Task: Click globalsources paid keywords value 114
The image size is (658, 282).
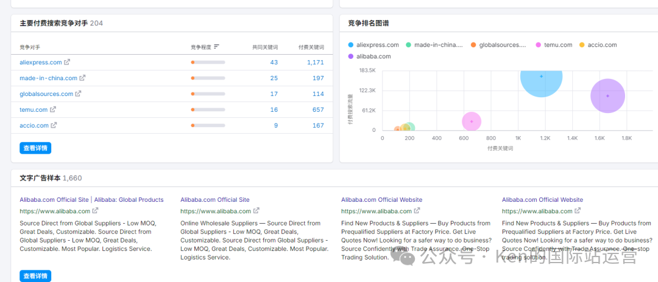Action: coord(318,94)
